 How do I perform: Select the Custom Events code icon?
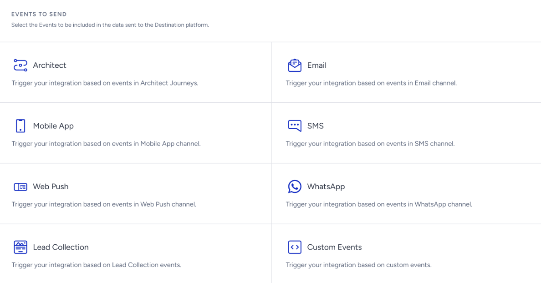pyautogui.click(x=295, y=247)
